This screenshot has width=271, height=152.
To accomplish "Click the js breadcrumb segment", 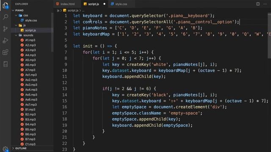I will [x=58, y=11].
